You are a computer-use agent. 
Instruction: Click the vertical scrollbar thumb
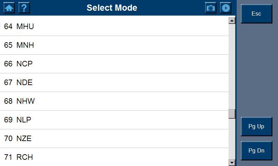point(232,114)
